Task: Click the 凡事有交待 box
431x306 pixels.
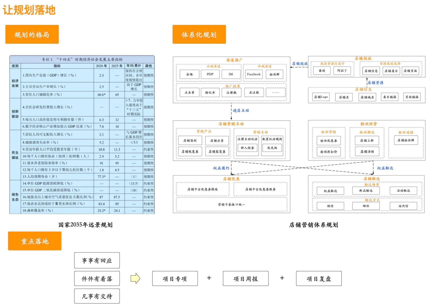Action: [97, 296]
